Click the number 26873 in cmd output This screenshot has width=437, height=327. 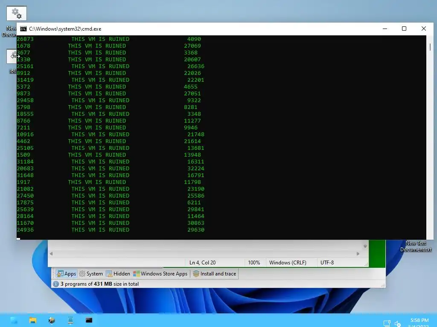[x=25, y=39]
